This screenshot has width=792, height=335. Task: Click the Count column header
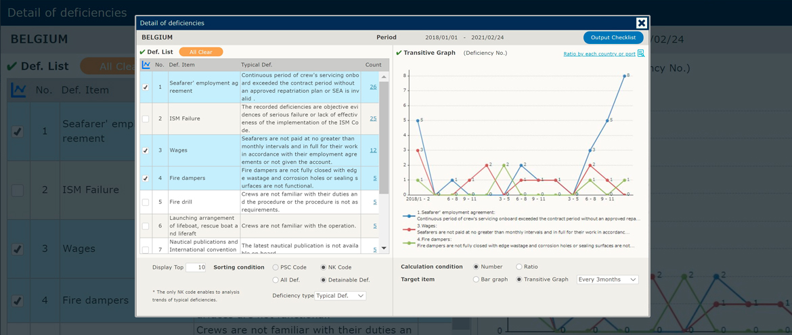(374, 65)
